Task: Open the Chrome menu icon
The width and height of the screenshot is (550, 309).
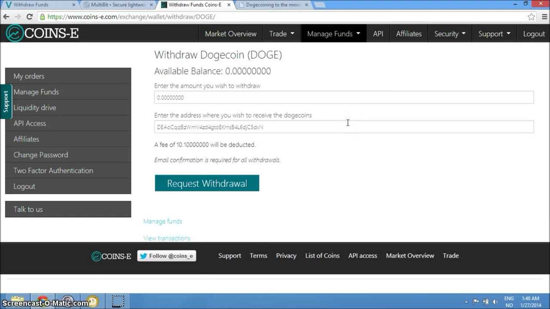Action: click(544, 17)
